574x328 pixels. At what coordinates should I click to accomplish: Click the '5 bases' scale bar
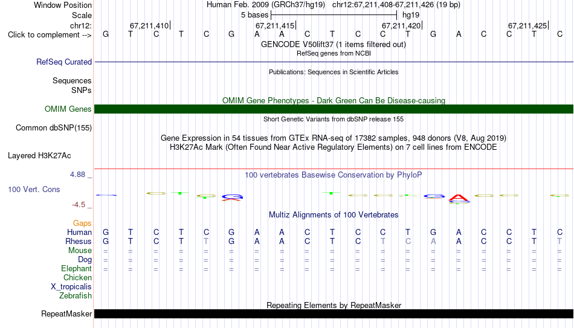pos(334,15)
